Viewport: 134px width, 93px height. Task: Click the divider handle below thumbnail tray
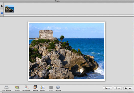click(x=67, y=17)
